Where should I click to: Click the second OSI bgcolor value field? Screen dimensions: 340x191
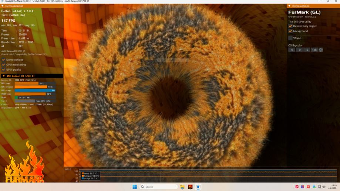[299, 50]
